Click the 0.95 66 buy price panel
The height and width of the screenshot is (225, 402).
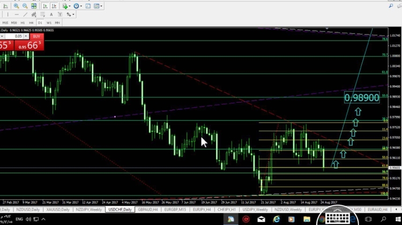(29, 45)
